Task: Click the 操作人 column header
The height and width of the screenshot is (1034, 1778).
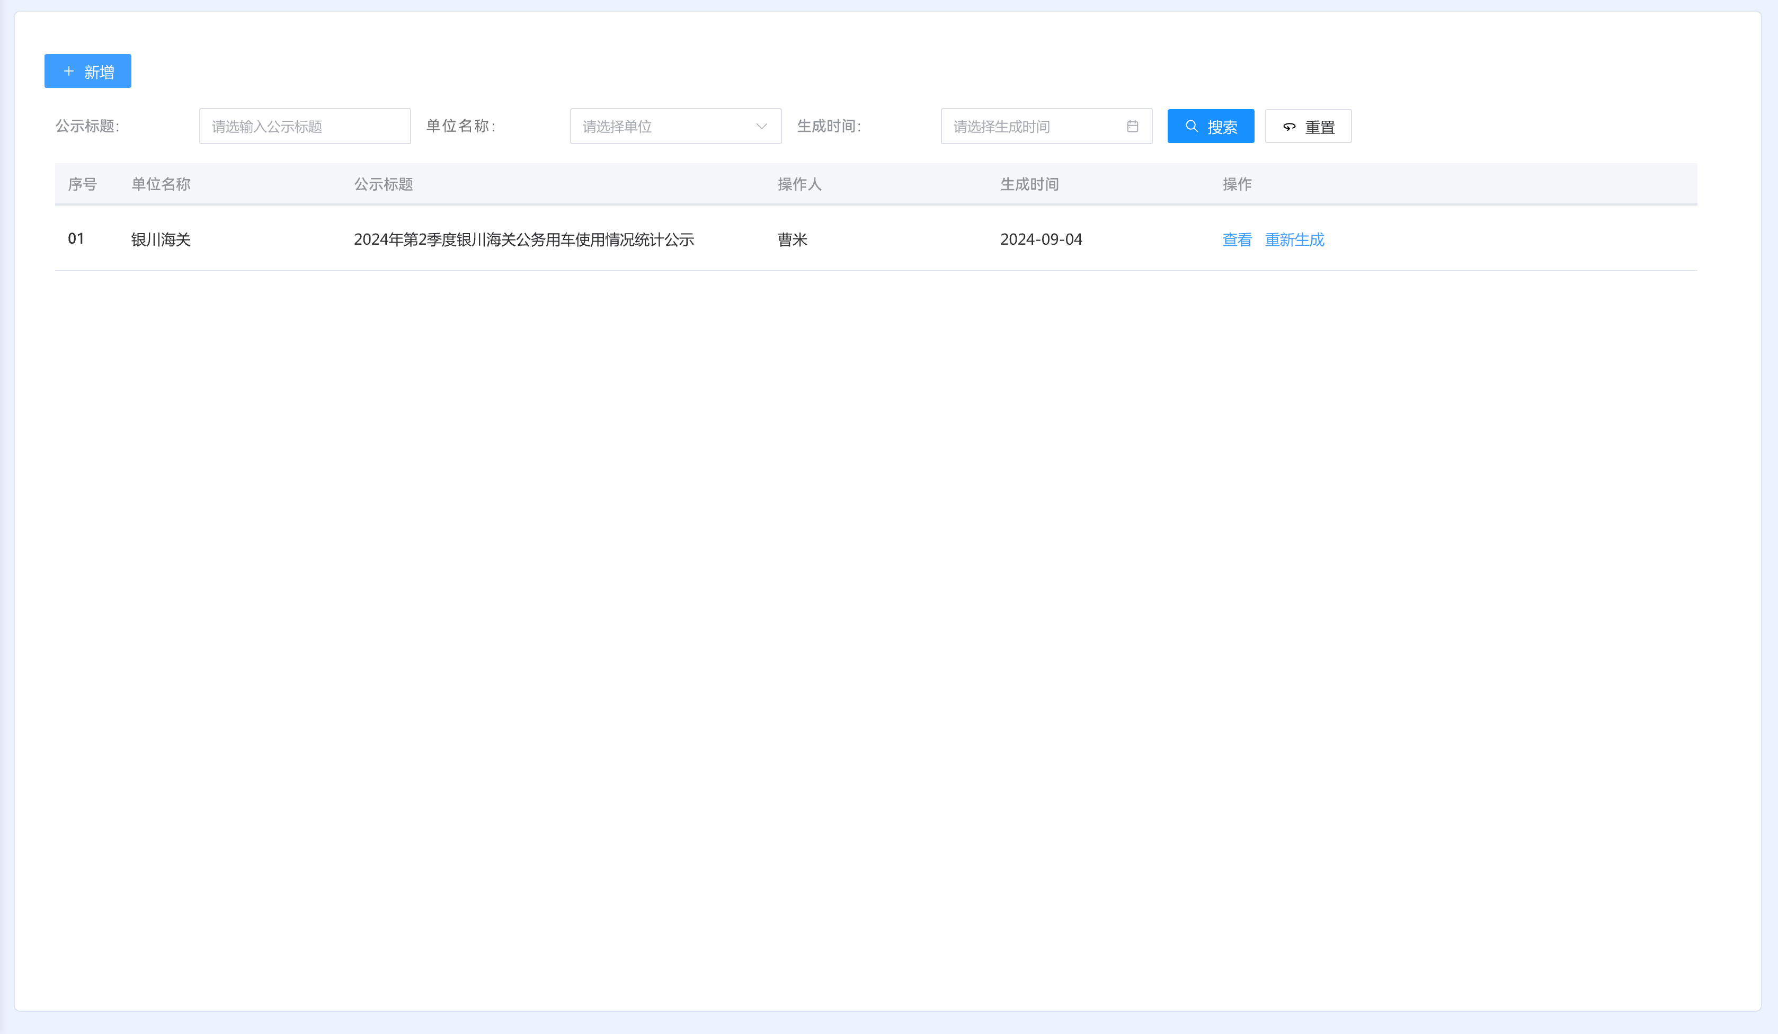Action: (799, 184)
